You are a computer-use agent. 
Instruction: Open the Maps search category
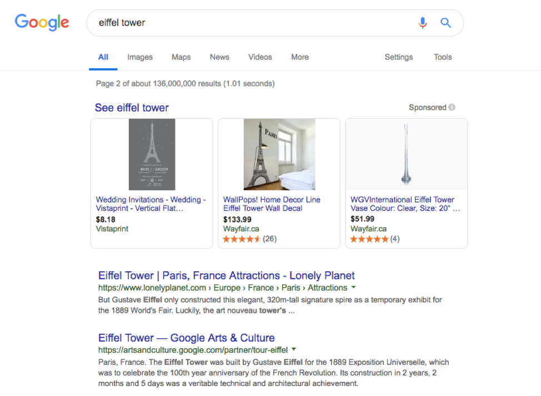(181, 57)
